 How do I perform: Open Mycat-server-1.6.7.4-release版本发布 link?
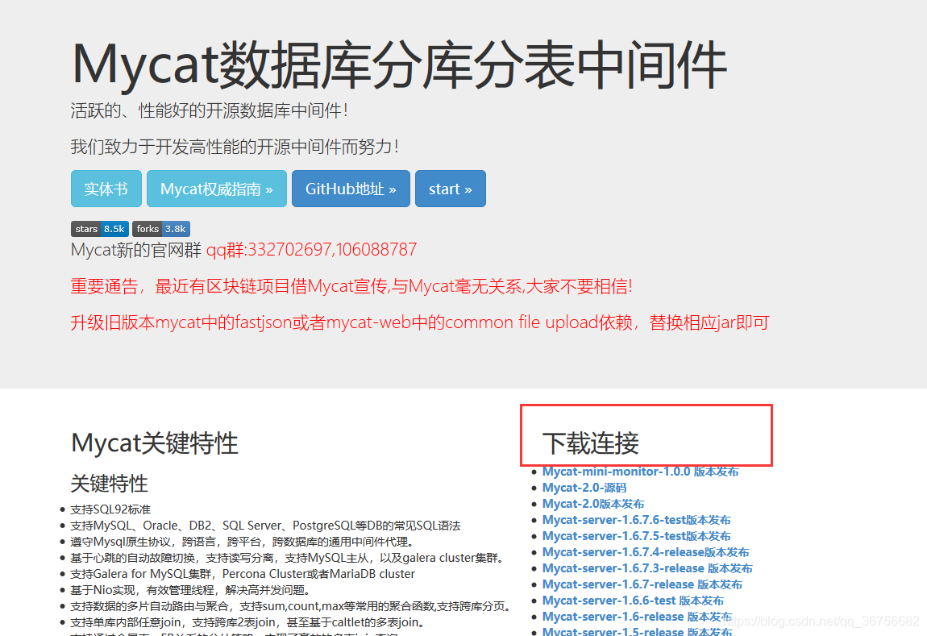645,551
